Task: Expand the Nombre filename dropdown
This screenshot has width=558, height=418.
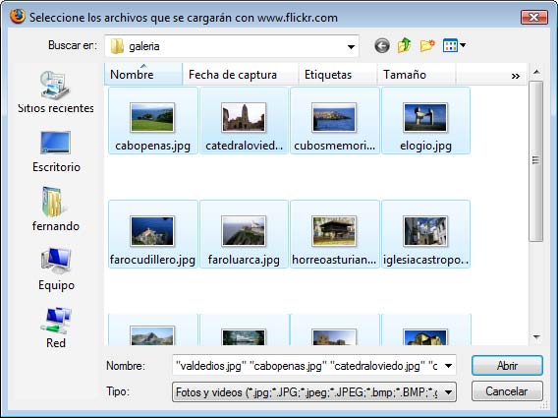Action: click(x=448, y=366)
